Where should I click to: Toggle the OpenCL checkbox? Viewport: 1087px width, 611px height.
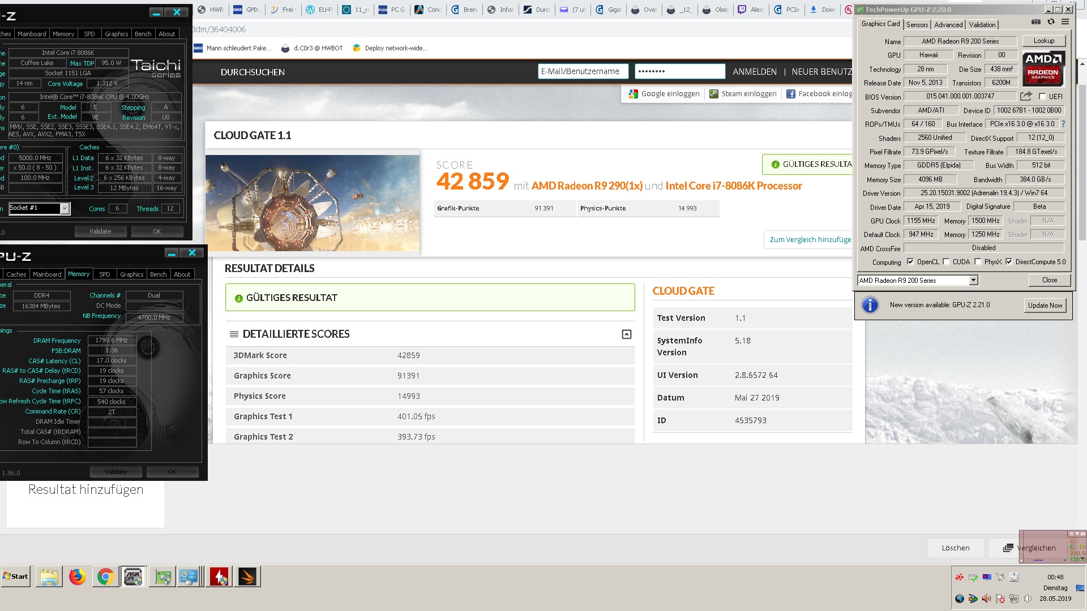click(910, 262)
